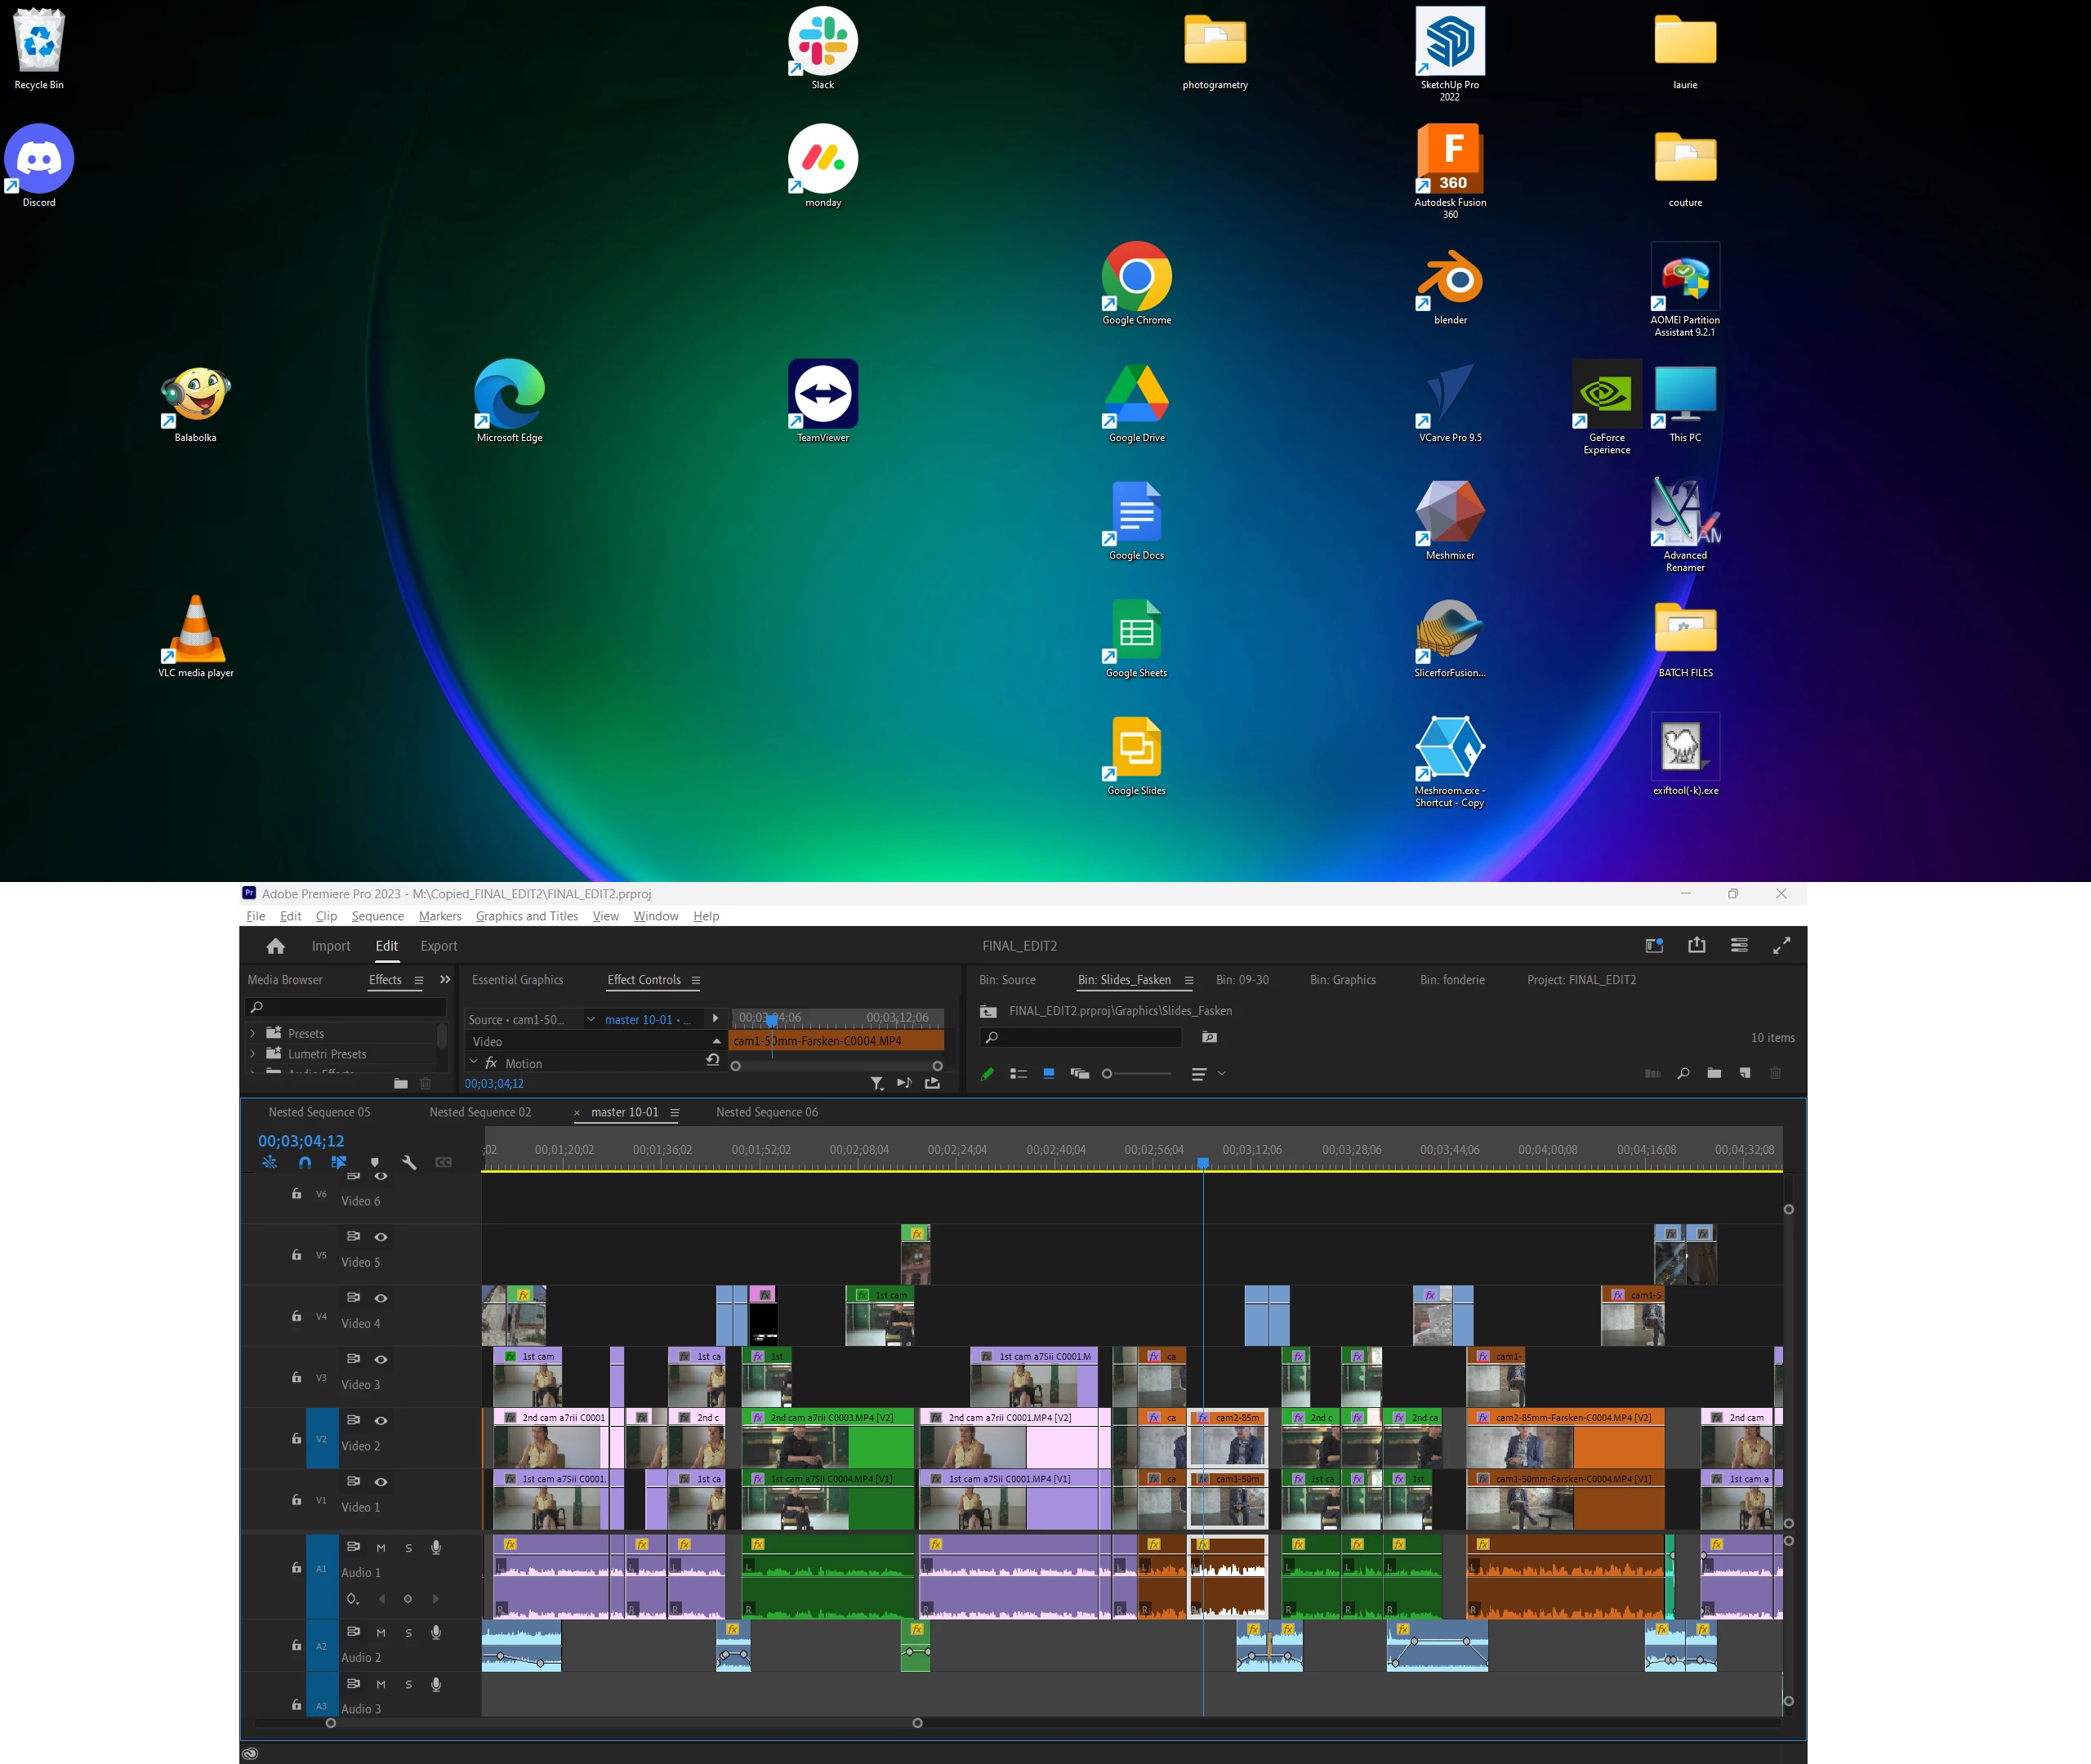Click the Add Marker icon in timeline
Screen dimensions: 2091x1764
pyautogui.click(x=375, y=1162)
